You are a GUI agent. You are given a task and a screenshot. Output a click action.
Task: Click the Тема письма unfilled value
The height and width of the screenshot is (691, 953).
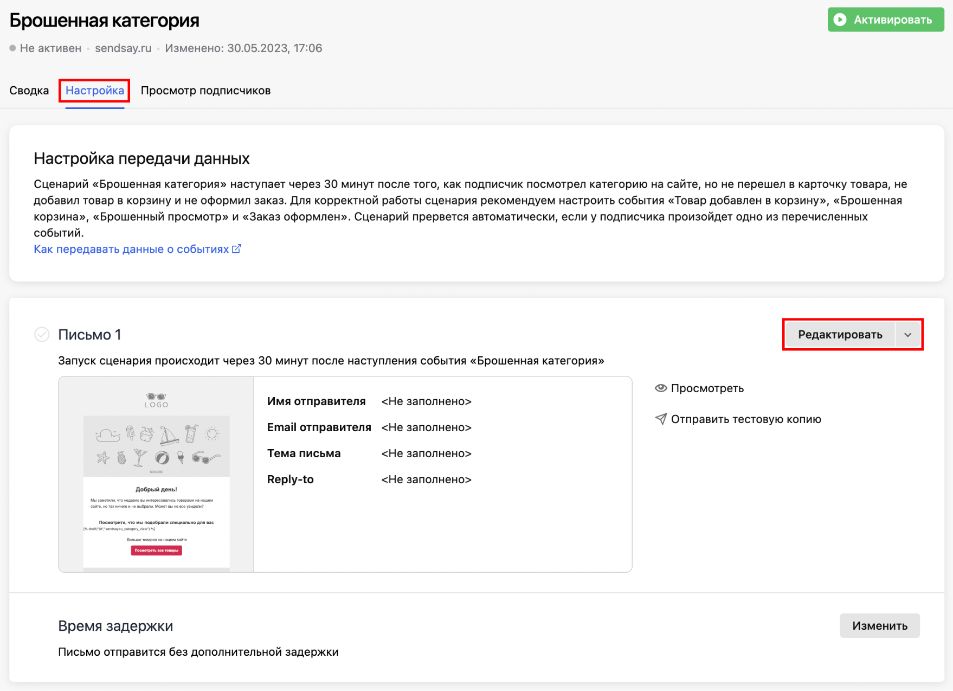point(426,453)
